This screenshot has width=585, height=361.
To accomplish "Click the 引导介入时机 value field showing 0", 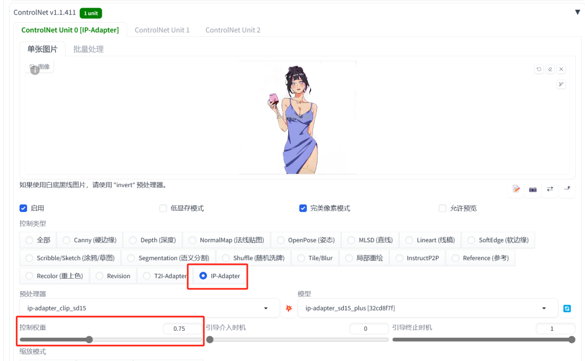I will click(x=369, y=328).
